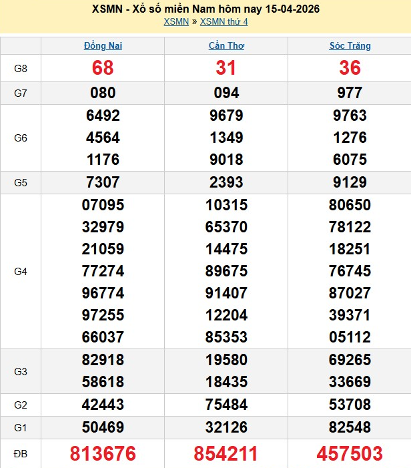Select Sóc Trăng special prize 457503

(x=350, y=454)
